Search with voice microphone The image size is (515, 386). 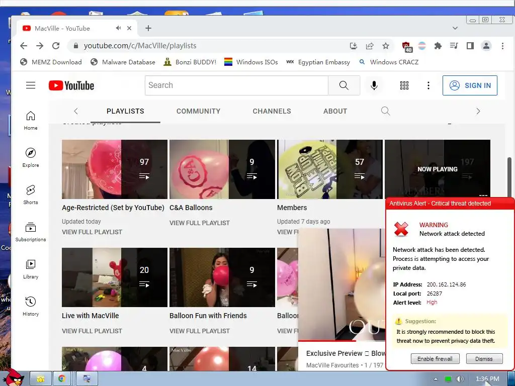[x=374, y=85]
